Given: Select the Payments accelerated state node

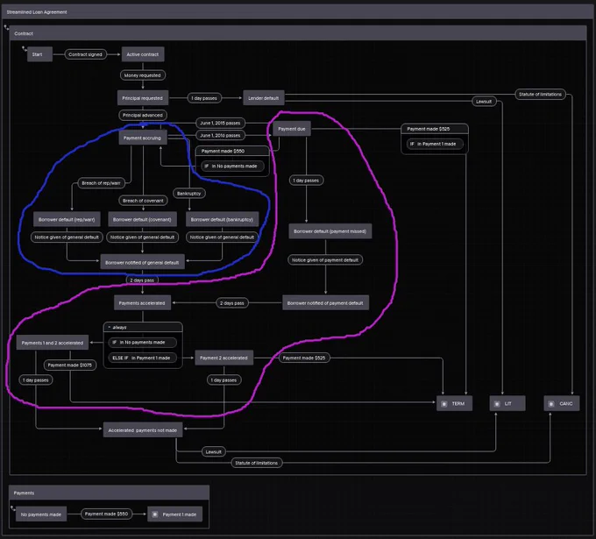Looking at the screenshot, I should tap(142, 303).
